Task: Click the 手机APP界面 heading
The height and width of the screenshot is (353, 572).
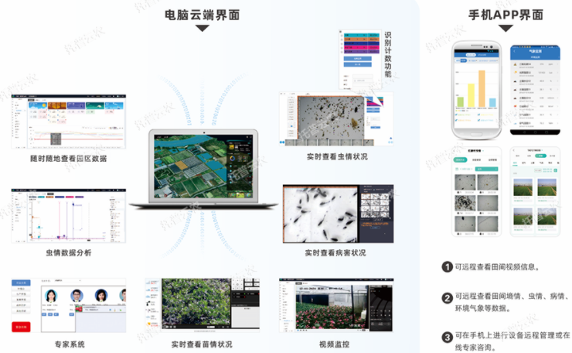Action: (x=506, y=15)
